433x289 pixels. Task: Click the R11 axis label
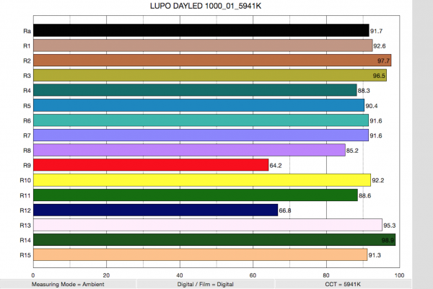click(x=25, y=195)
